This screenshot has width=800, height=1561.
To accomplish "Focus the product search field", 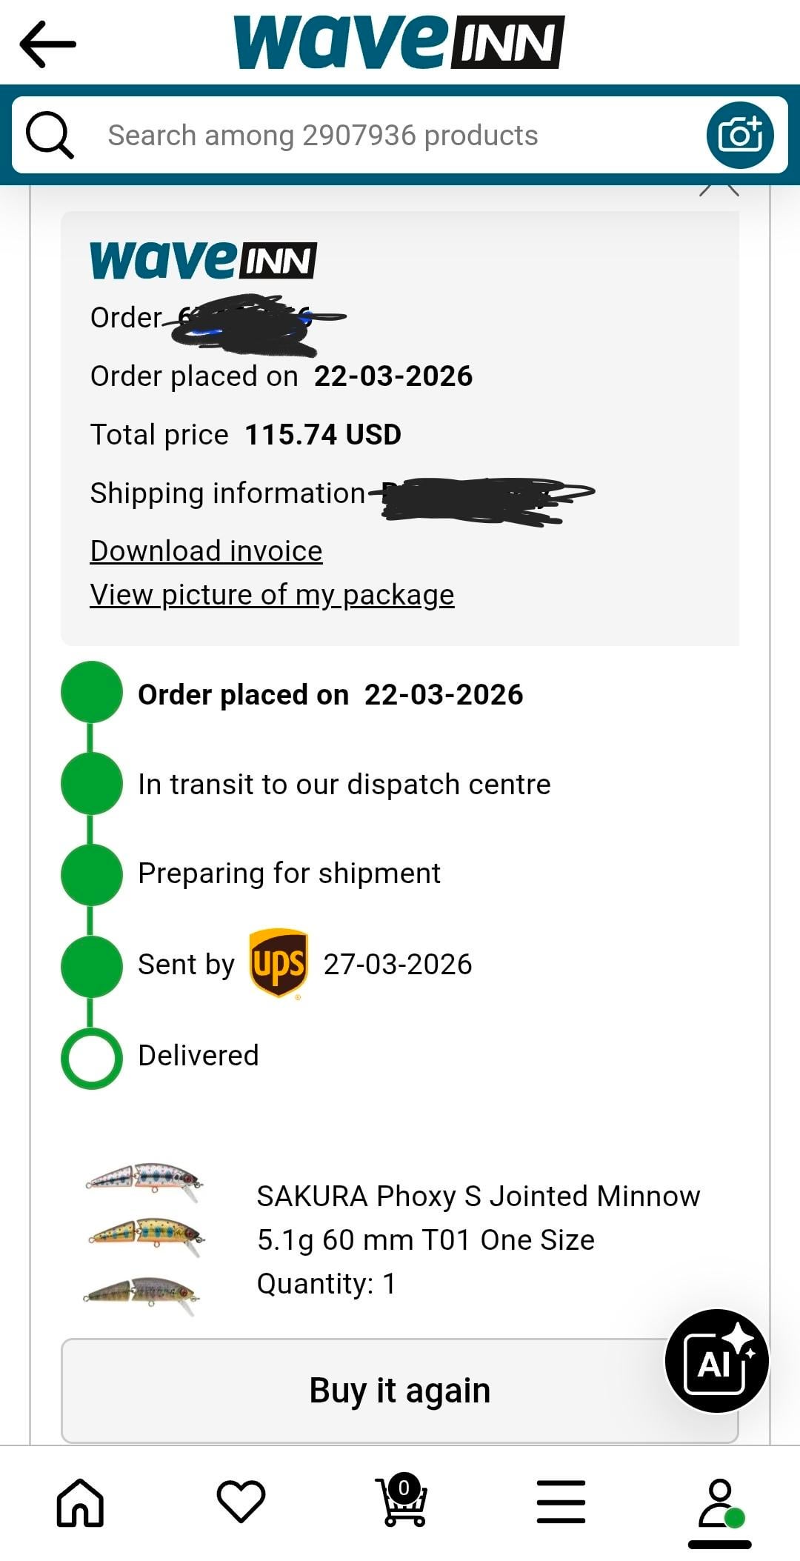I will click(x=385, y=136).
